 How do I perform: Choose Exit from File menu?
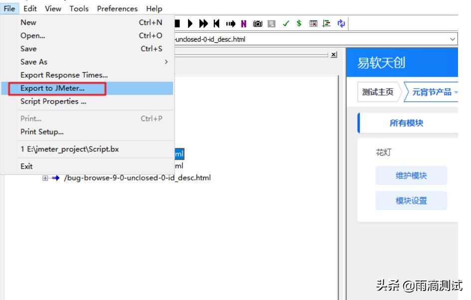point(87,166)
